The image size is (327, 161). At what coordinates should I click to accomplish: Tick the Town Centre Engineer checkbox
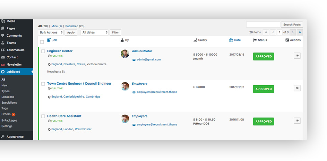[43, 84]
